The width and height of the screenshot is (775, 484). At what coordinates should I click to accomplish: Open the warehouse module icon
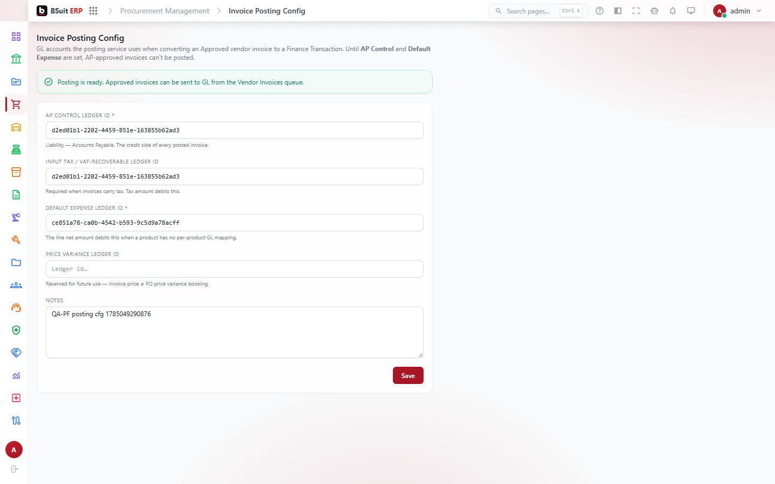(16, 127)
